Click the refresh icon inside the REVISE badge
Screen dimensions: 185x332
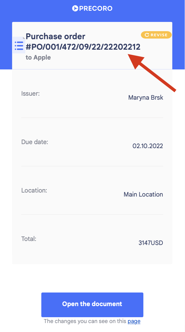(147, 35)
